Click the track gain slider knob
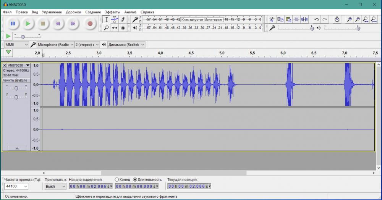Image resolution: width=382 pixels, height=200 pixels. 16,88
